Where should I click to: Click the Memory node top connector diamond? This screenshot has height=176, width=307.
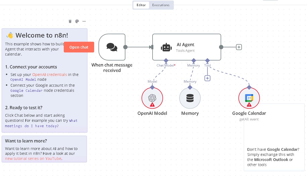[190, 87]
